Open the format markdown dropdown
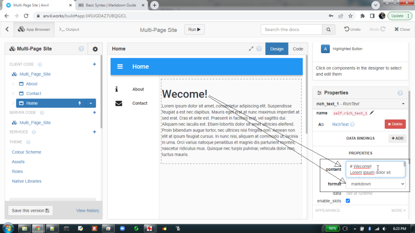 (376, 184)
